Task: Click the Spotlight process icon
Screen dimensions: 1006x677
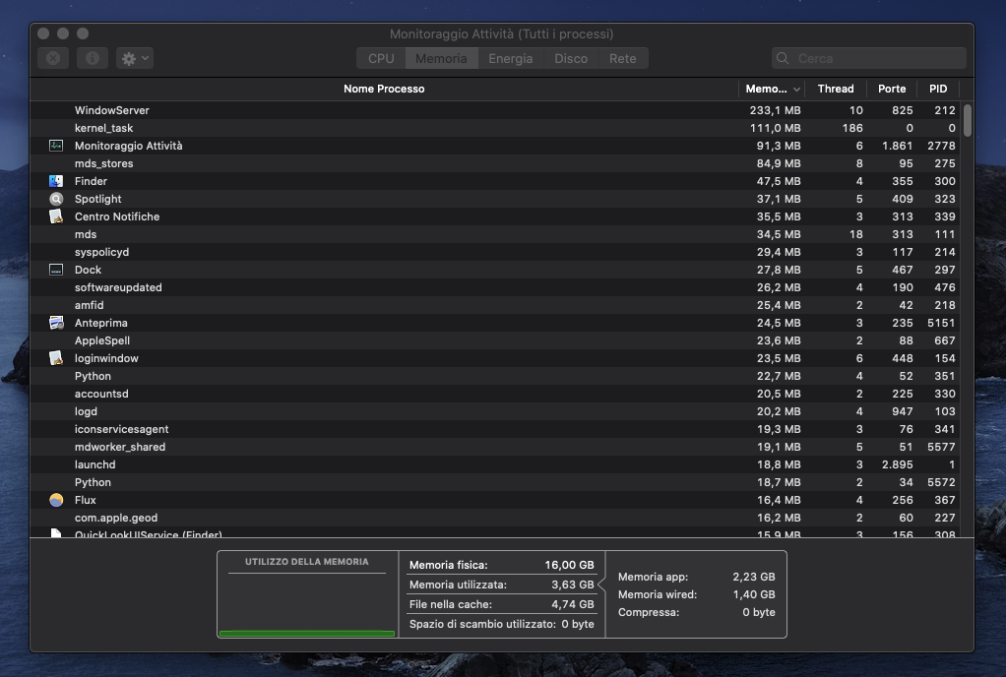Action: (56, 199)
